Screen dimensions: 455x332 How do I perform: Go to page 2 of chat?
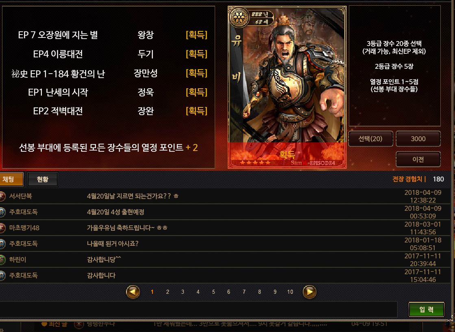tap(168, 292)
